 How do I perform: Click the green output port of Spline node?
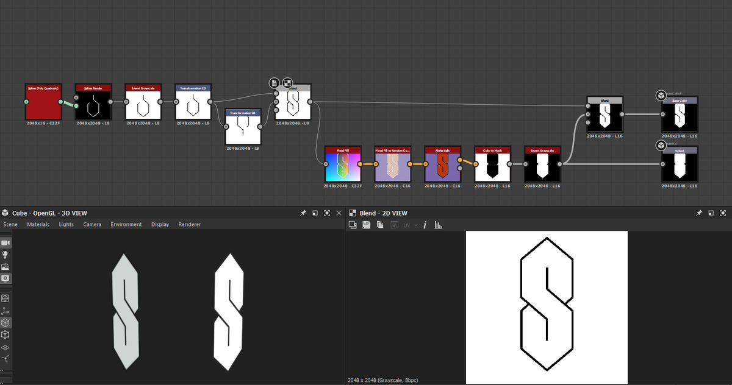click(61, 102)
